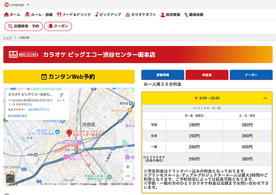This screenshot has width=276, height=195.
Task: Click the 1ドリンクオーダー制 label
Action: (x=207, y=108)
